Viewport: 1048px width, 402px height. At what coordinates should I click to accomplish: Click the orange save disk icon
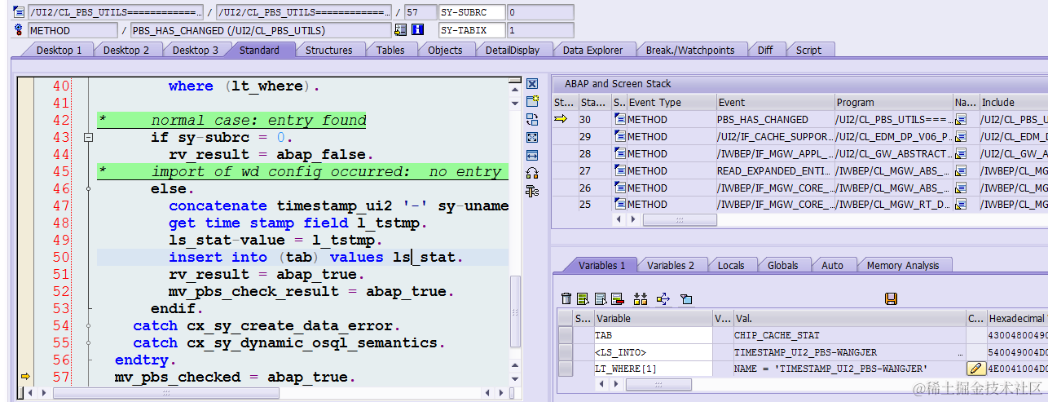891,299
